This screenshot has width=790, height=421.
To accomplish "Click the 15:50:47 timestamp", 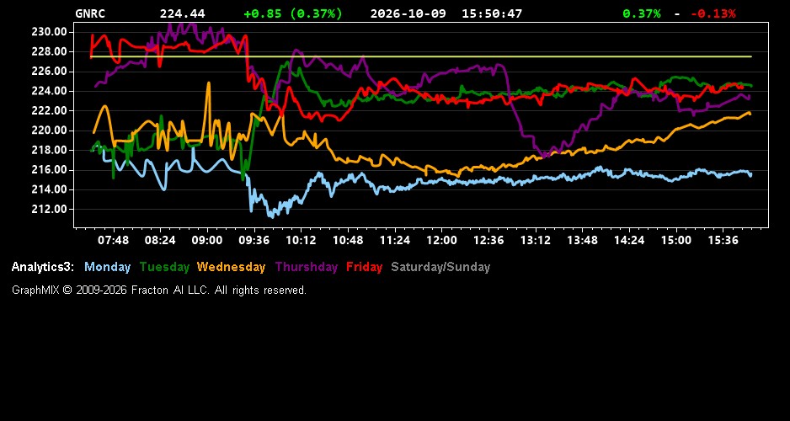I will pos(492,13).
